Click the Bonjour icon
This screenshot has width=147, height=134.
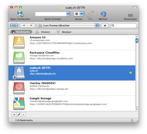point(58,32)
